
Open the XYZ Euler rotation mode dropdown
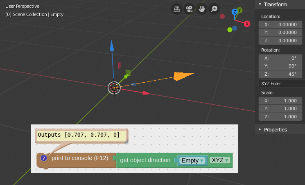click(280, 83)
